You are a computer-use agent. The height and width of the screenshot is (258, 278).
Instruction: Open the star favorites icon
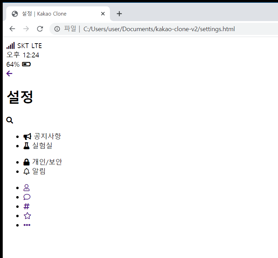[x=27, y=216]
